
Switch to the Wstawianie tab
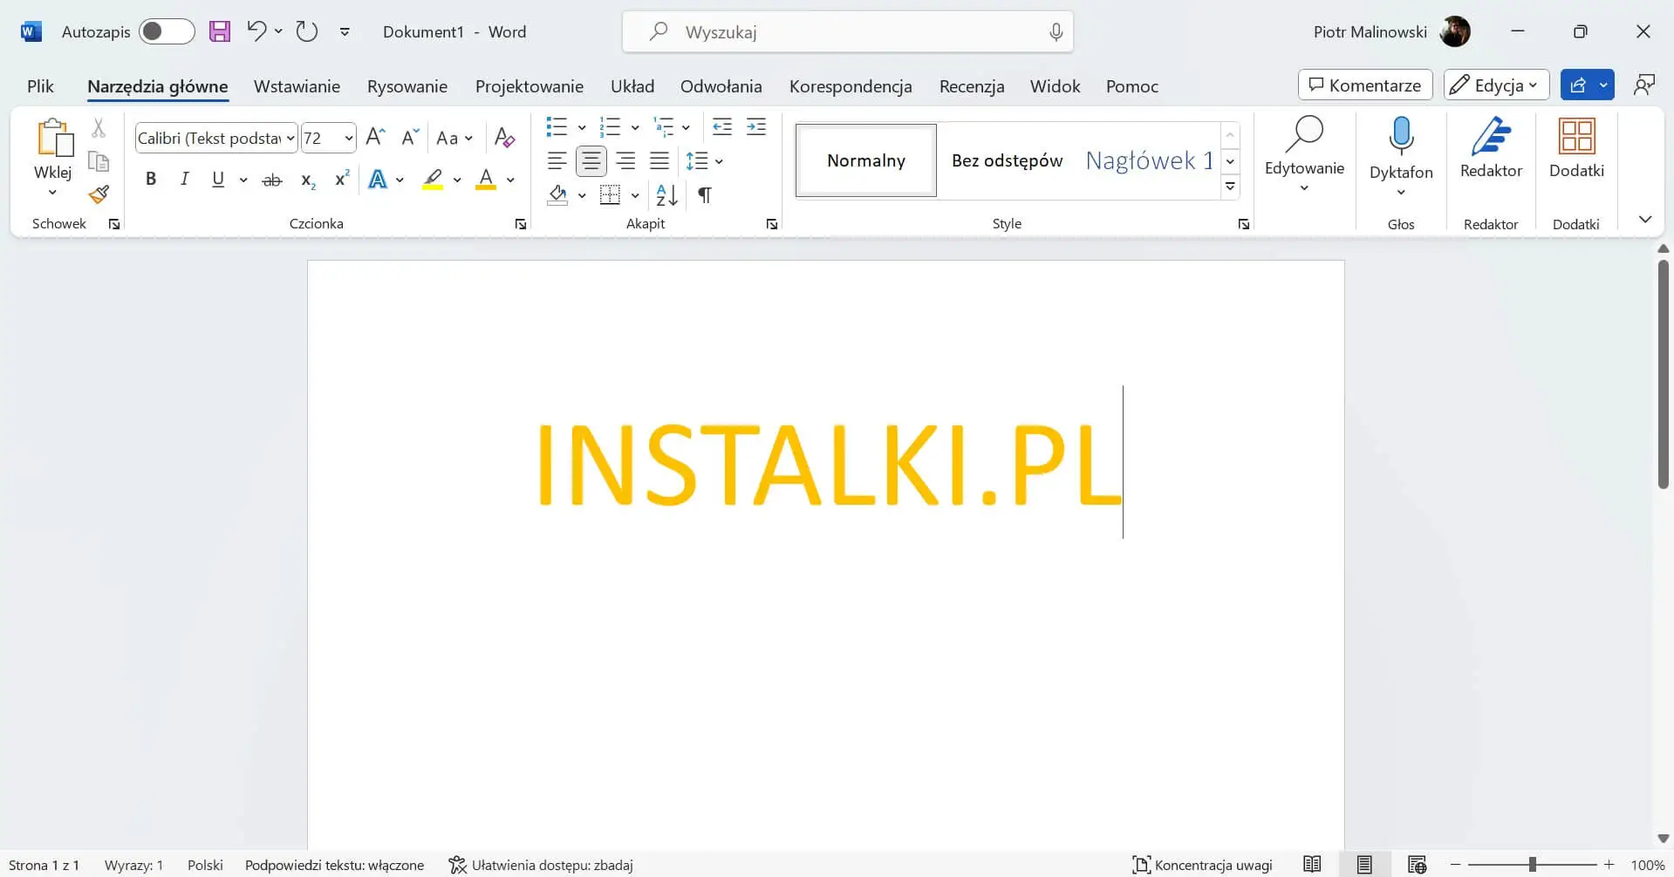297,86
